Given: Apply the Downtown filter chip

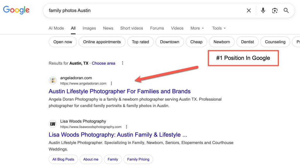Looking at the screenshot, I should [170, 42].
